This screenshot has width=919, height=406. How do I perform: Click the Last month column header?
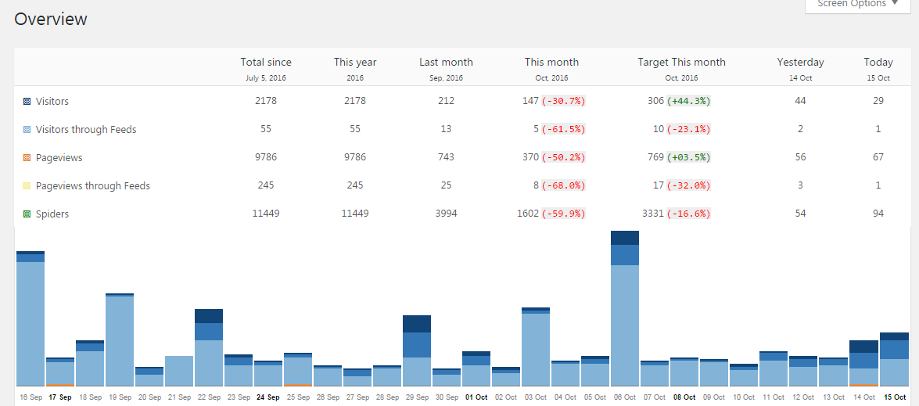point(446,62)
